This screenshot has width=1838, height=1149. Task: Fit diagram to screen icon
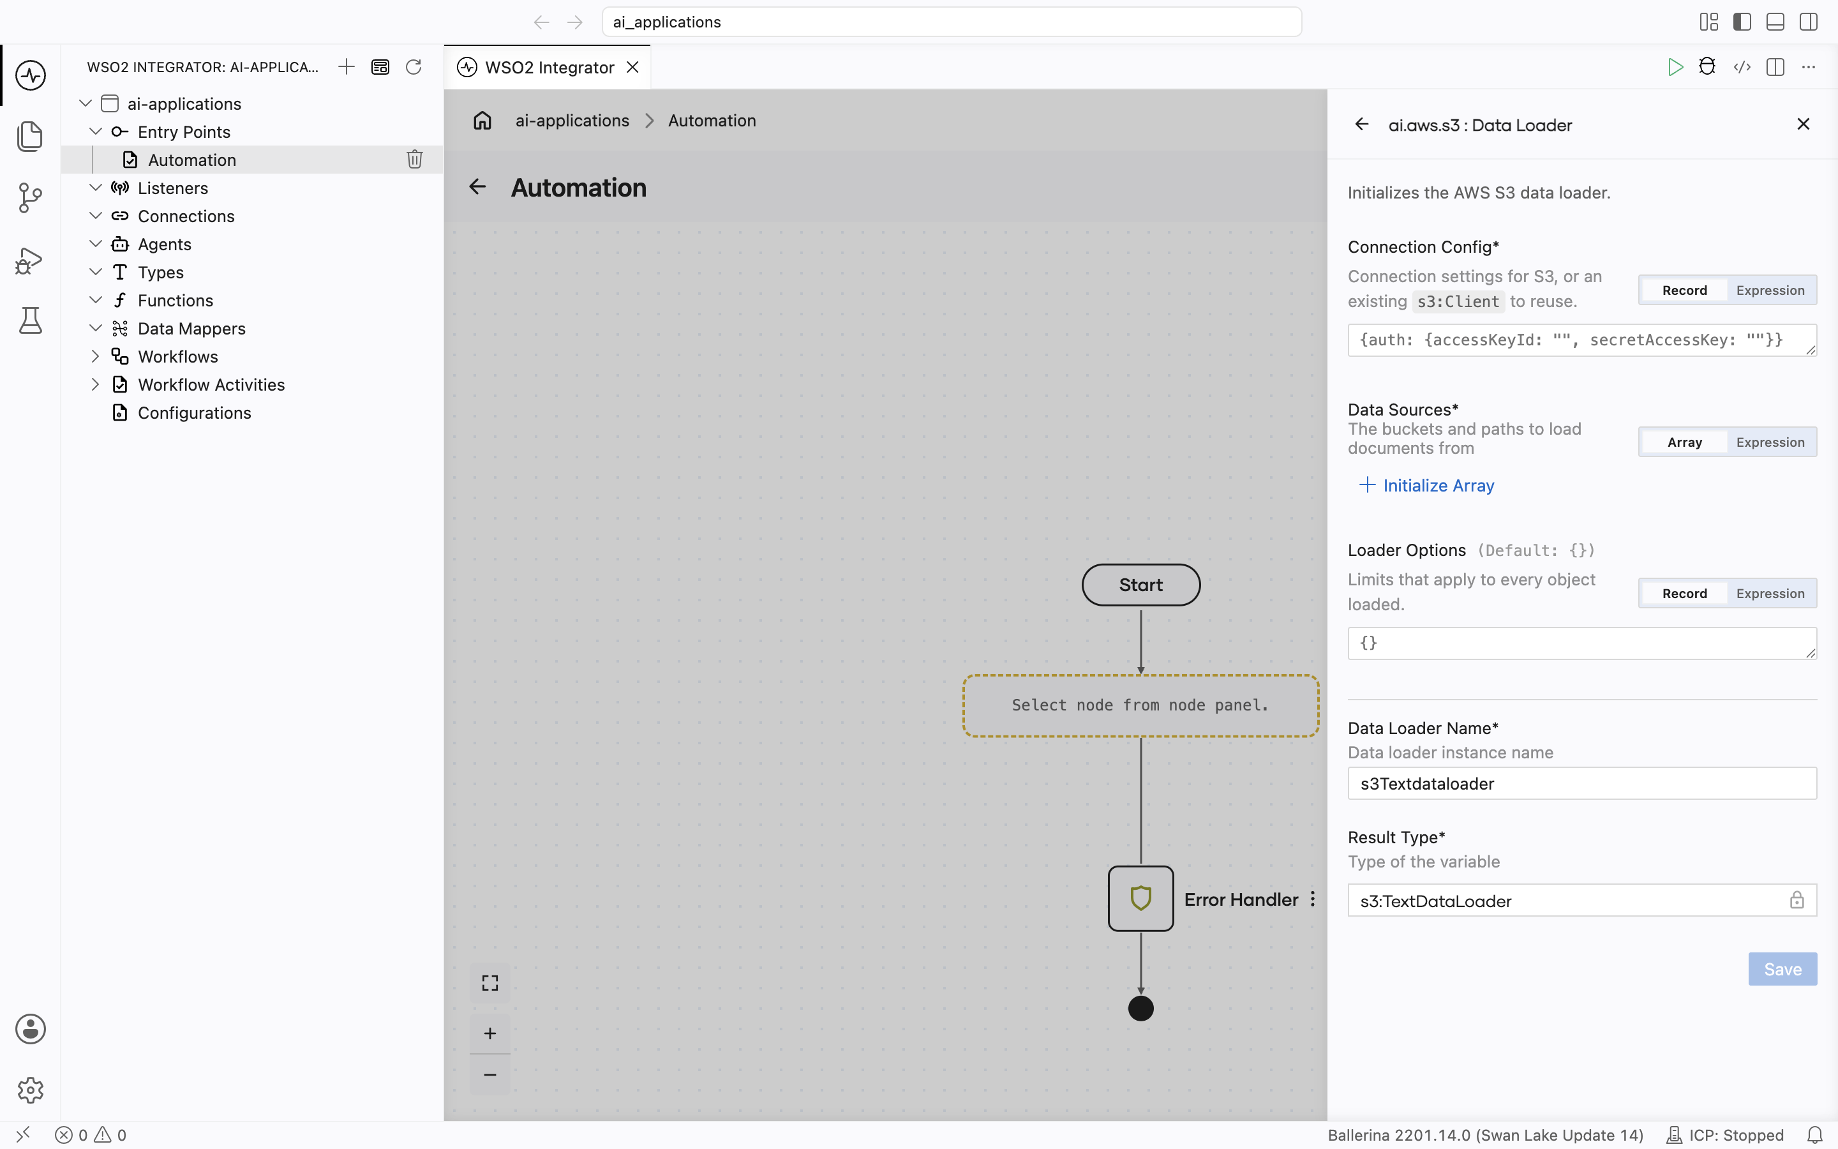(x=490, y=982)
